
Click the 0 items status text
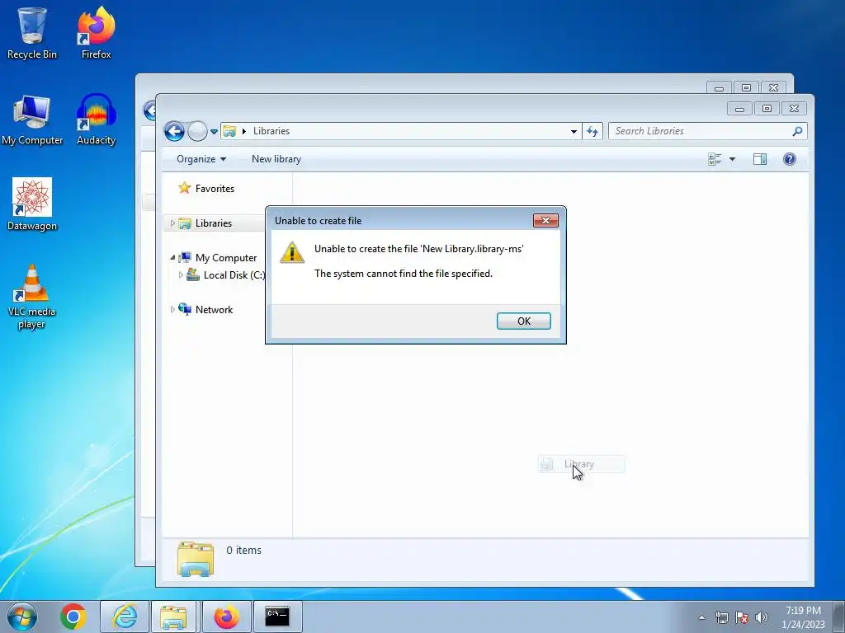(243, 550)
